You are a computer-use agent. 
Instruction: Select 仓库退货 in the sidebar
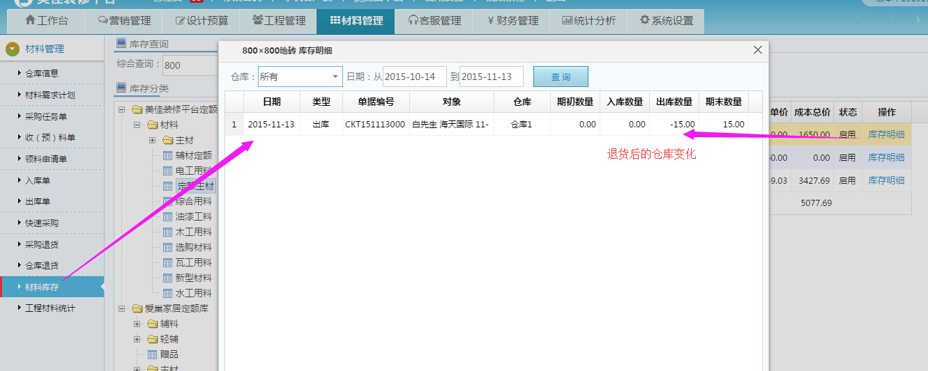42,265
